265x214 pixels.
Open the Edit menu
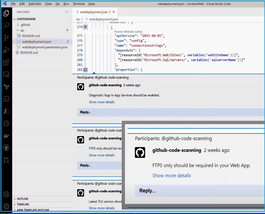coord(22,4)
